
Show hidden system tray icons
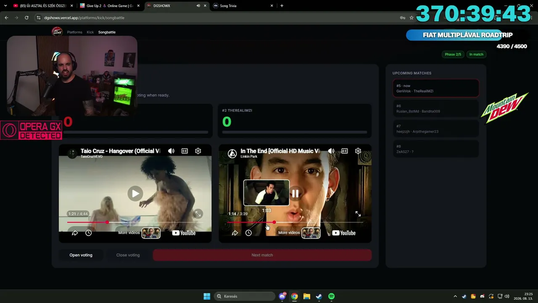coord(455,296)
